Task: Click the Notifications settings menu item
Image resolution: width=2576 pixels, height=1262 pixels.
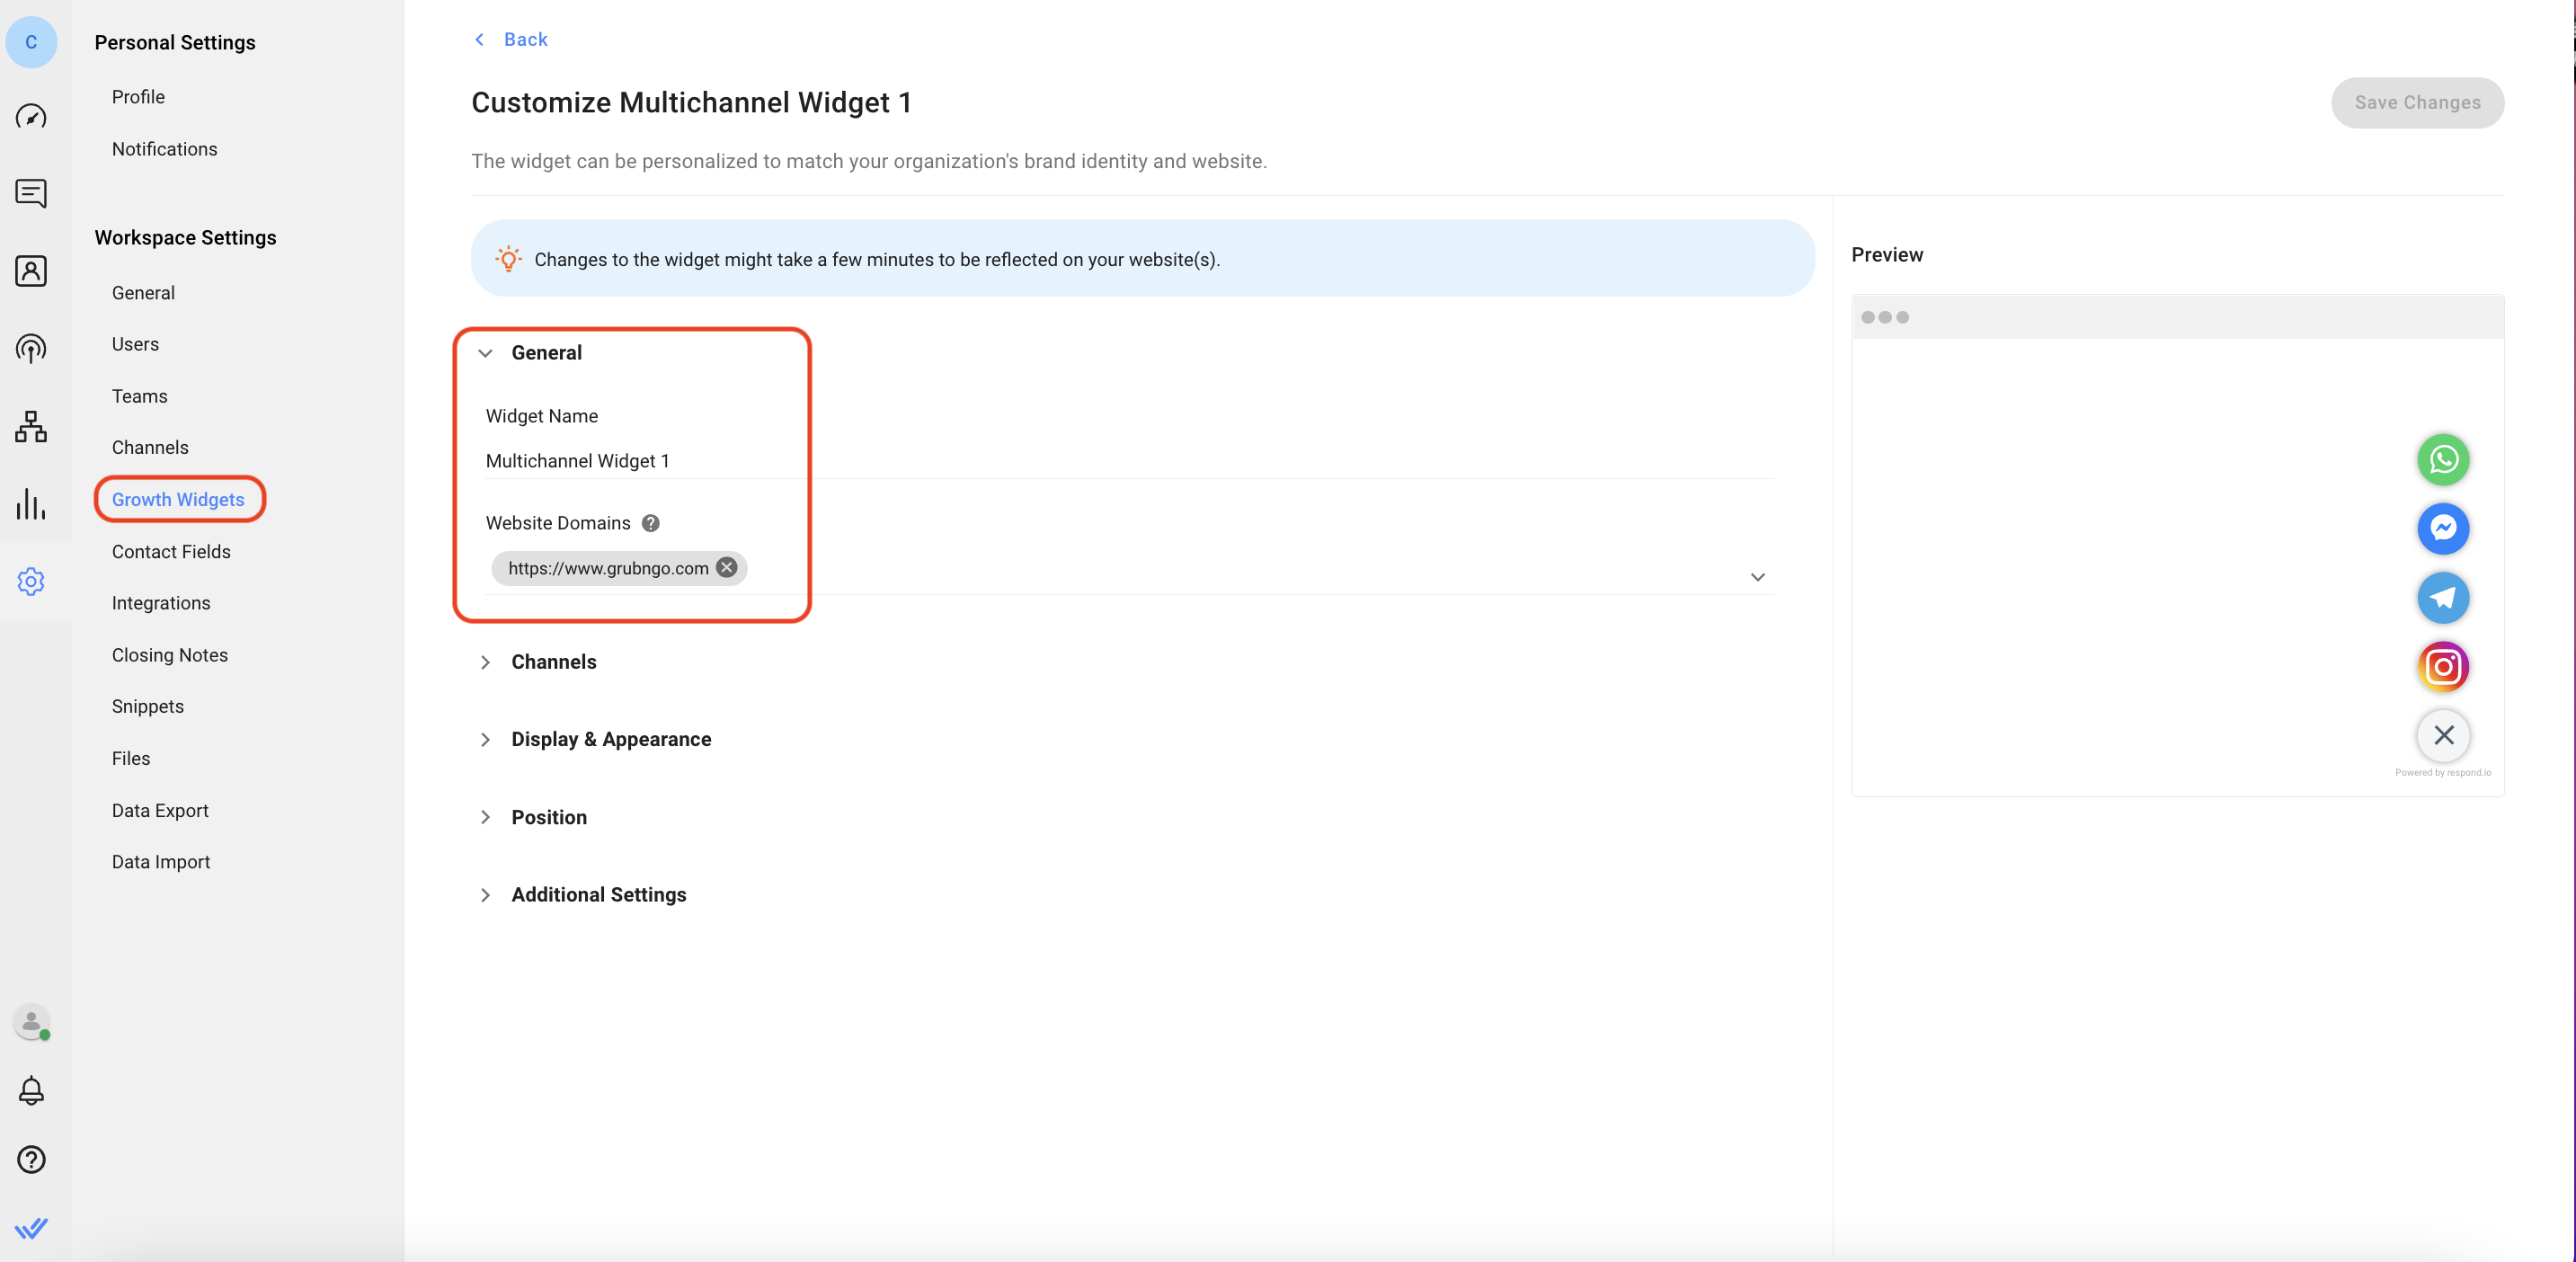Action: pos(164,148)
